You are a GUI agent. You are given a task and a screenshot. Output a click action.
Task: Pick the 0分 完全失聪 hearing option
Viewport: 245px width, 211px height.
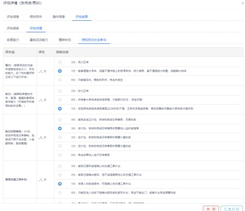60,100
